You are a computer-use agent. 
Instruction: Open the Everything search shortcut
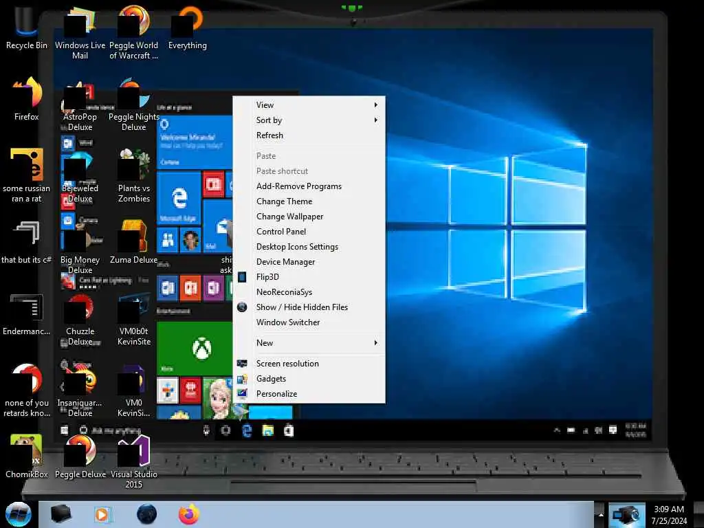pyautogui.click(x=188, y=27)
